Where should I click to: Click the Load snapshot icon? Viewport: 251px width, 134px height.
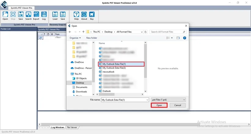coord(55,16)
